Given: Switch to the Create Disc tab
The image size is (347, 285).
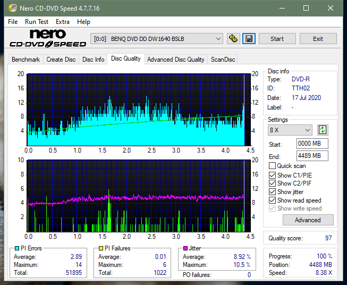Looking at the screenshot, I should pos(61,60).
